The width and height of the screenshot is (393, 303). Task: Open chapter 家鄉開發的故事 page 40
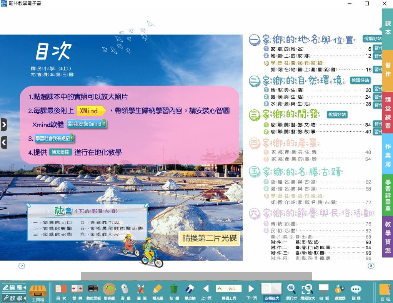coord(317,132)
